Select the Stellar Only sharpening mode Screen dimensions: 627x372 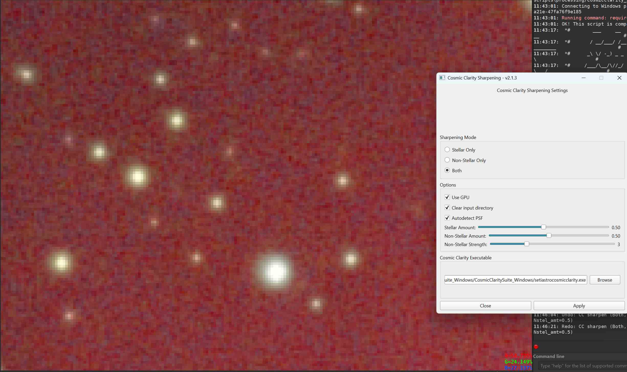point(447,150)
